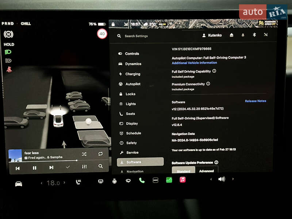Image resolution: width=292 pixels, height=219 pixels.
Task: Skip to previous track
Action: tap(18, 168)
